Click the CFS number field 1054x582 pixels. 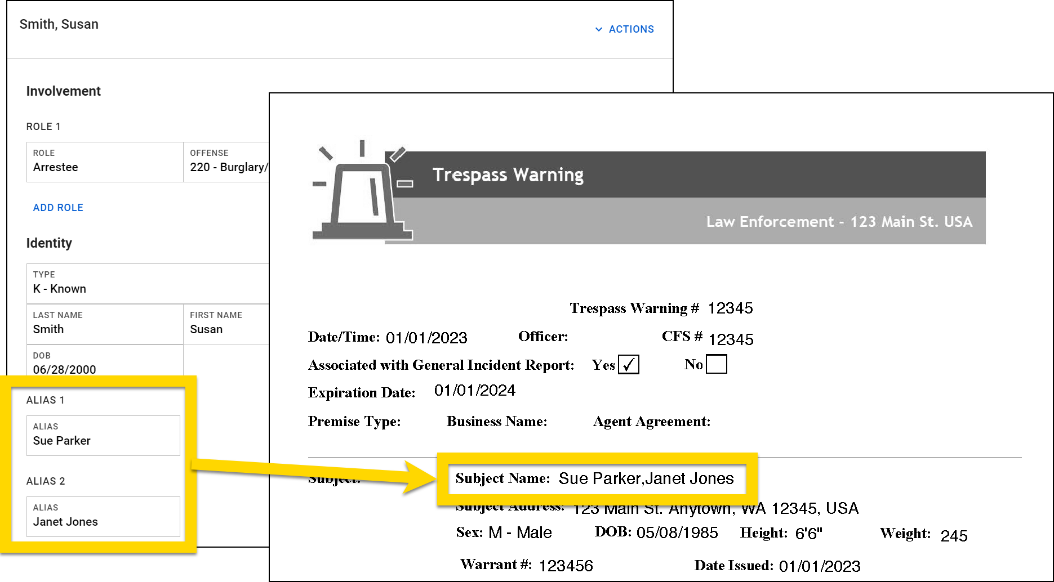tap(732, 339)
